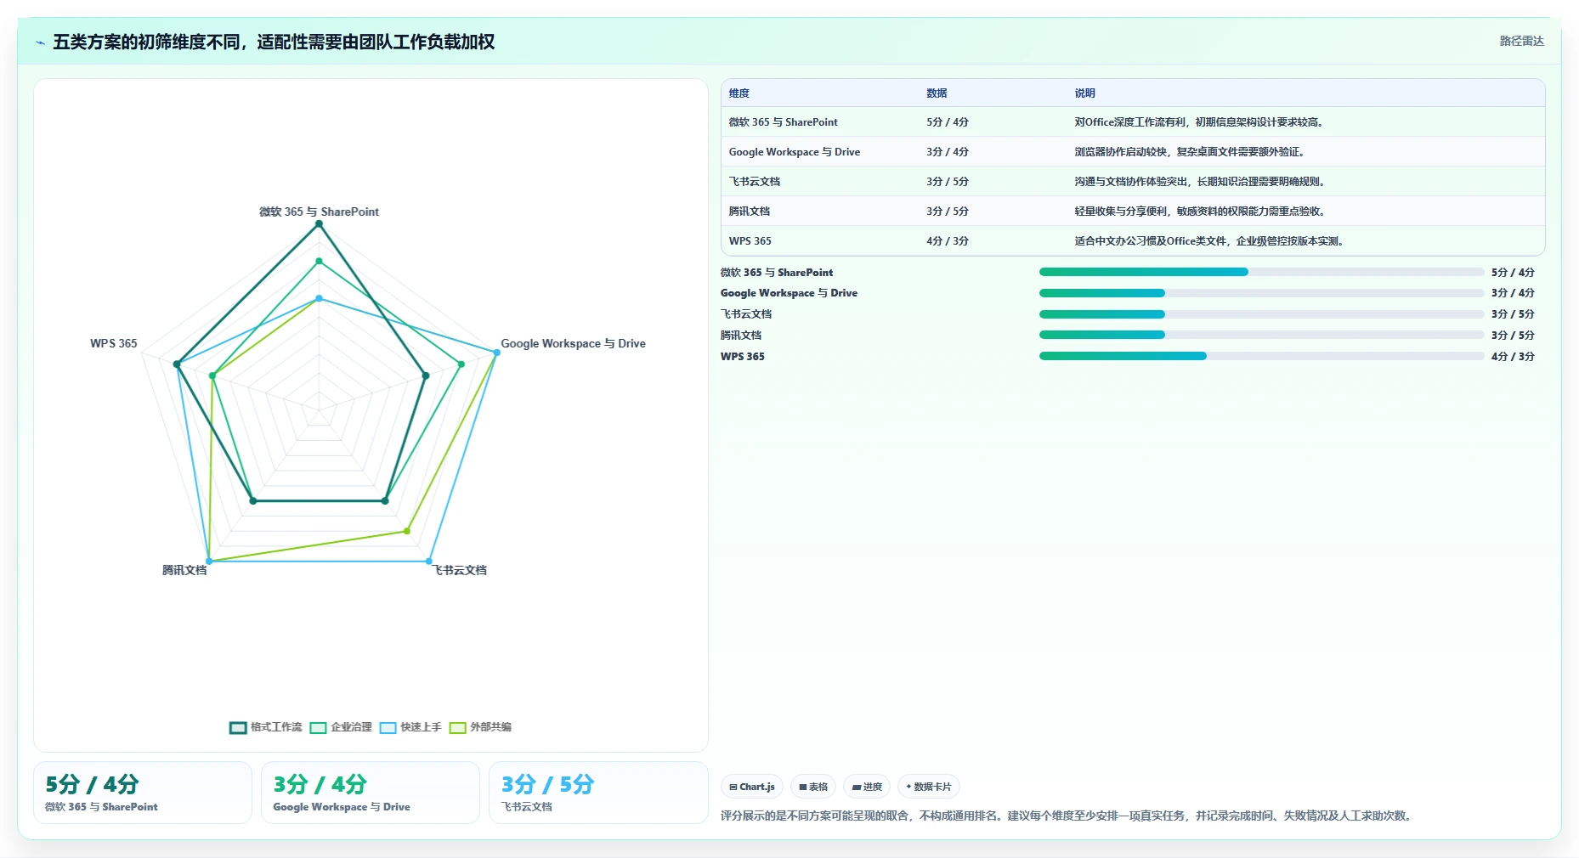Click the 4分 / 3分 cell in WPS 365 row
The height and width of the screenshot is (858, 1579).
[x=948, y=240]
